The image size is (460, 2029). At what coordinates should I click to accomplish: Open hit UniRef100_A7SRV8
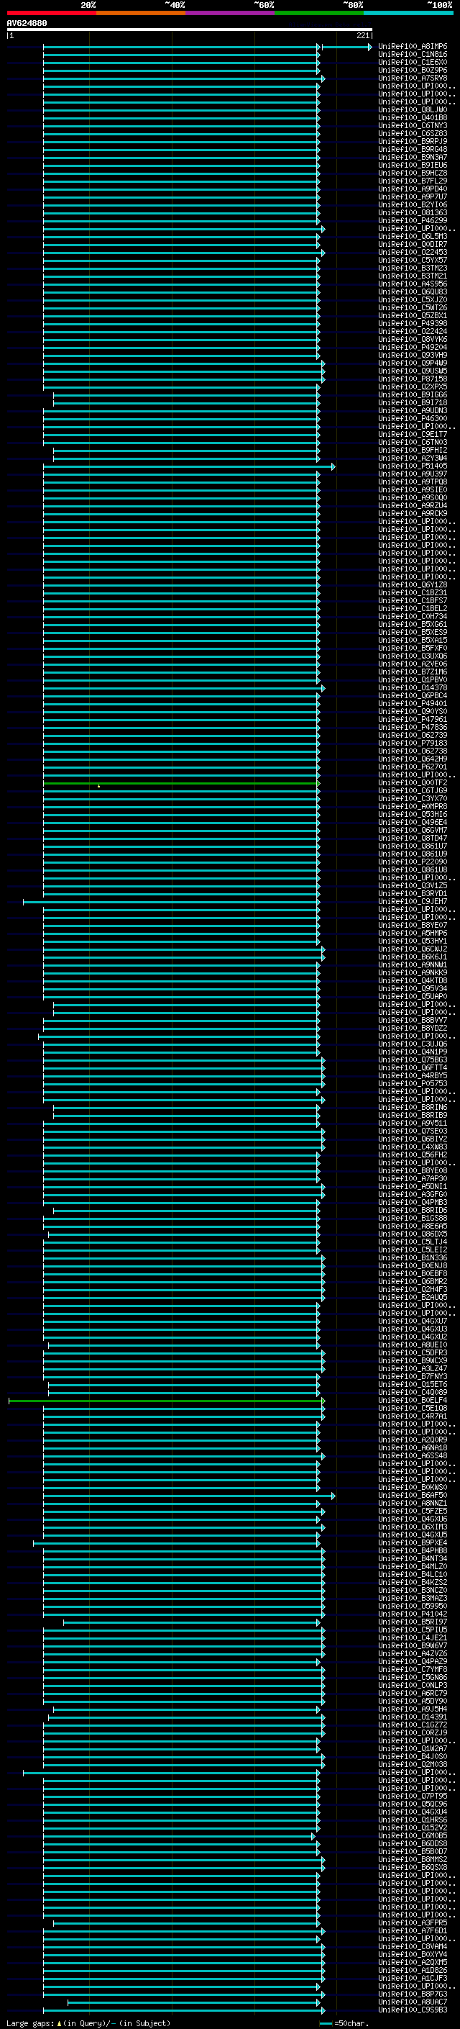coord(413,78)
